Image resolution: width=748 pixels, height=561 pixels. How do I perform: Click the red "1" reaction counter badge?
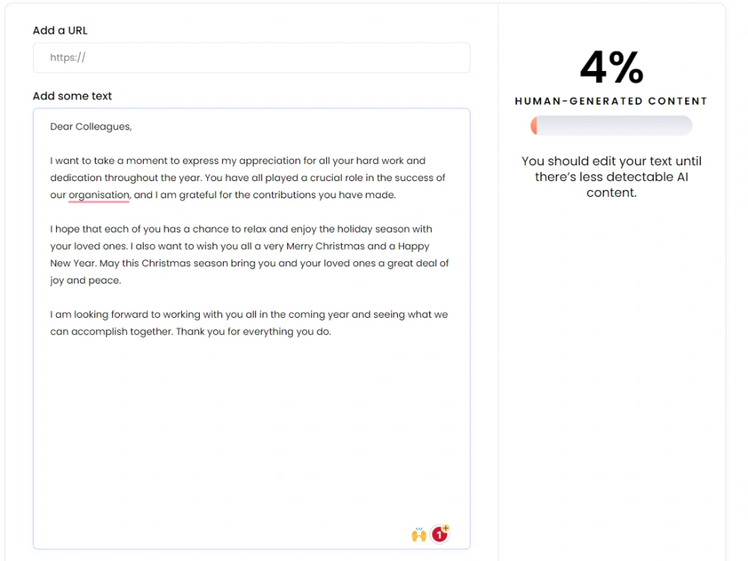pyautogui.click(x=438, y=534)
